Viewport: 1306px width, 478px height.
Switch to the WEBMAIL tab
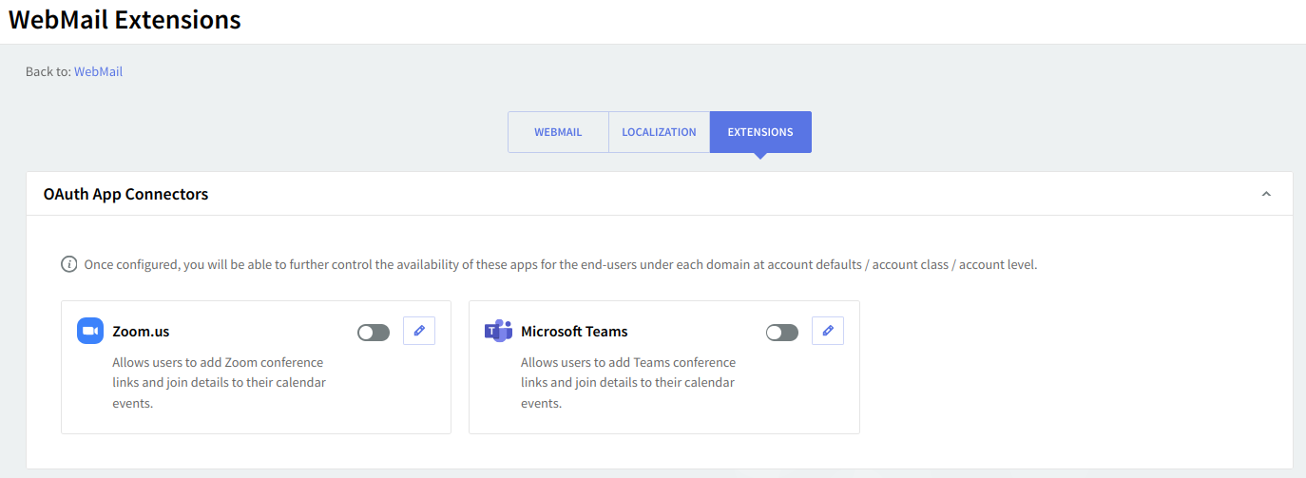(558, 132)
